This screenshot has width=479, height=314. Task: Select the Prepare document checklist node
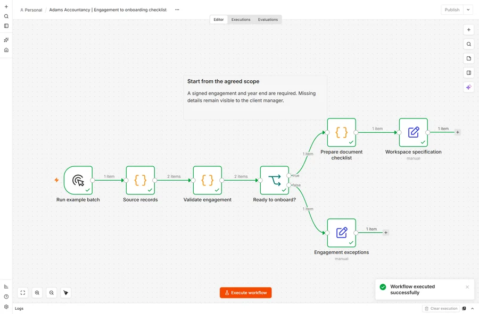click(x=342, y=132)
